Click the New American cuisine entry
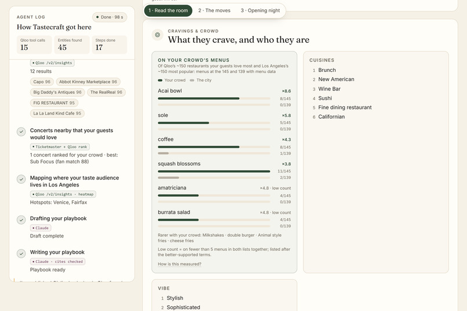Viewport: 467px width, 311px height. 336,79
